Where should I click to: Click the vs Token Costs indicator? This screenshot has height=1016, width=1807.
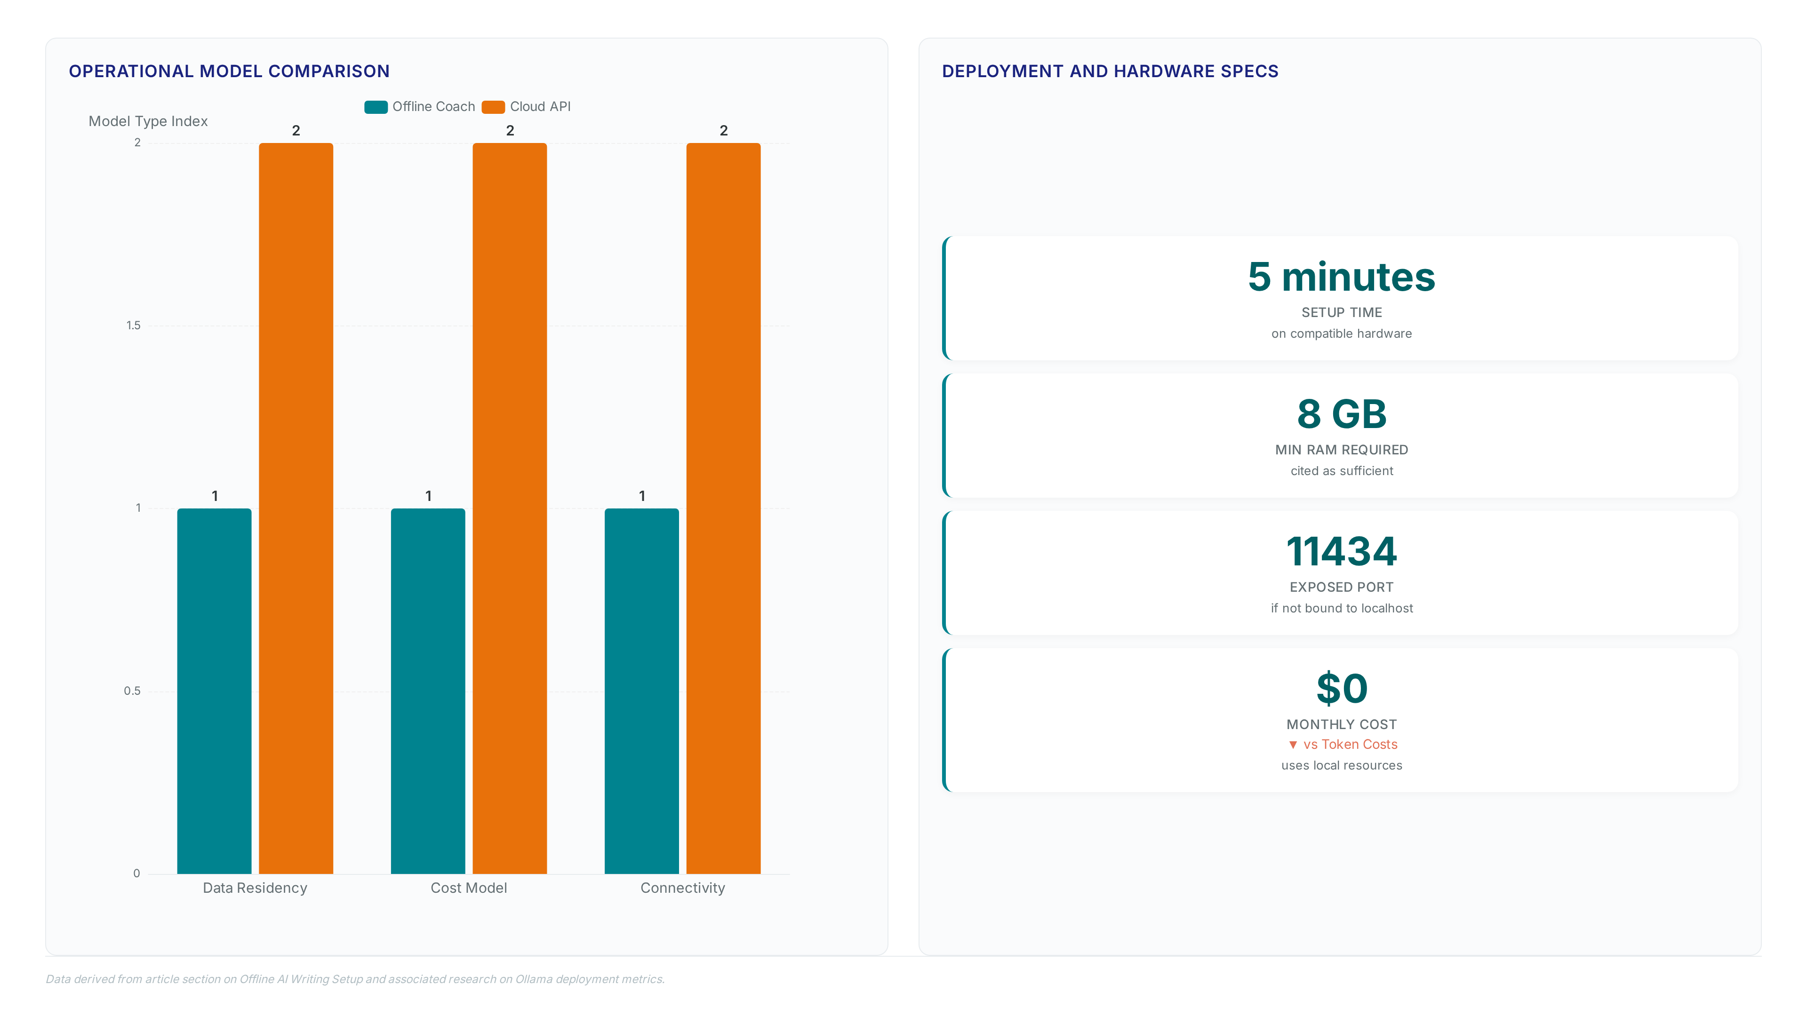[1343, 745]
